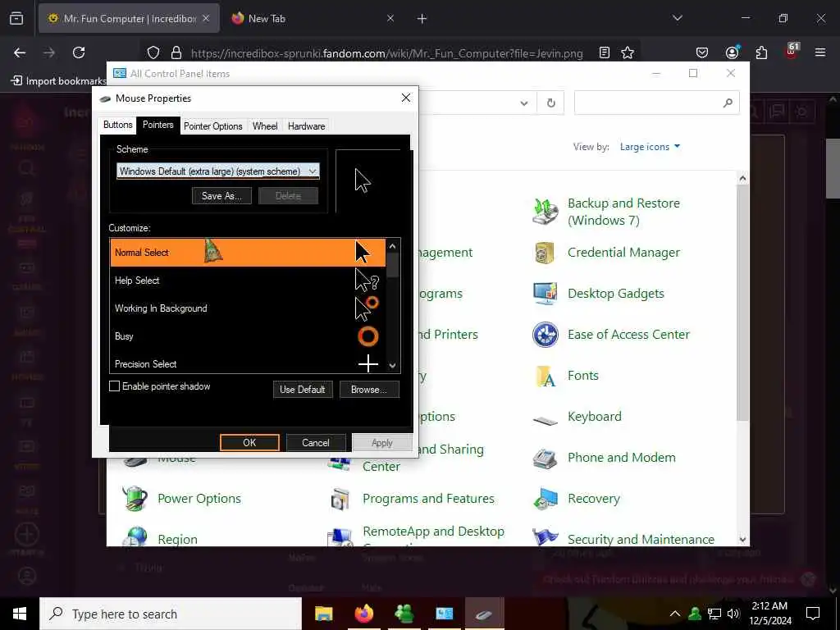Enable the pointer shadow checkbox

114,386
